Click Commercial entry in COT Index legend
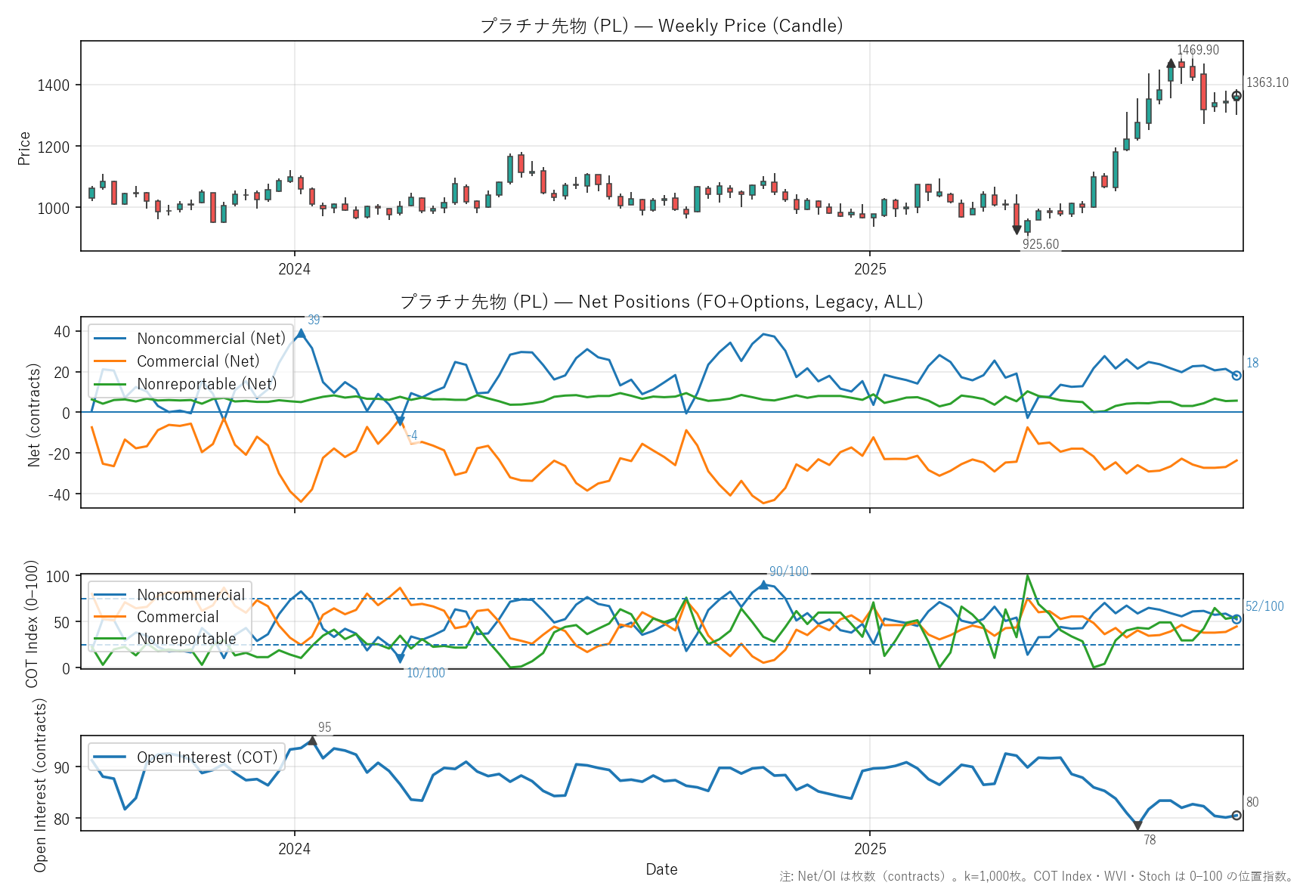Viewport: 1306px width, 892px height. (x=156, y=617)
